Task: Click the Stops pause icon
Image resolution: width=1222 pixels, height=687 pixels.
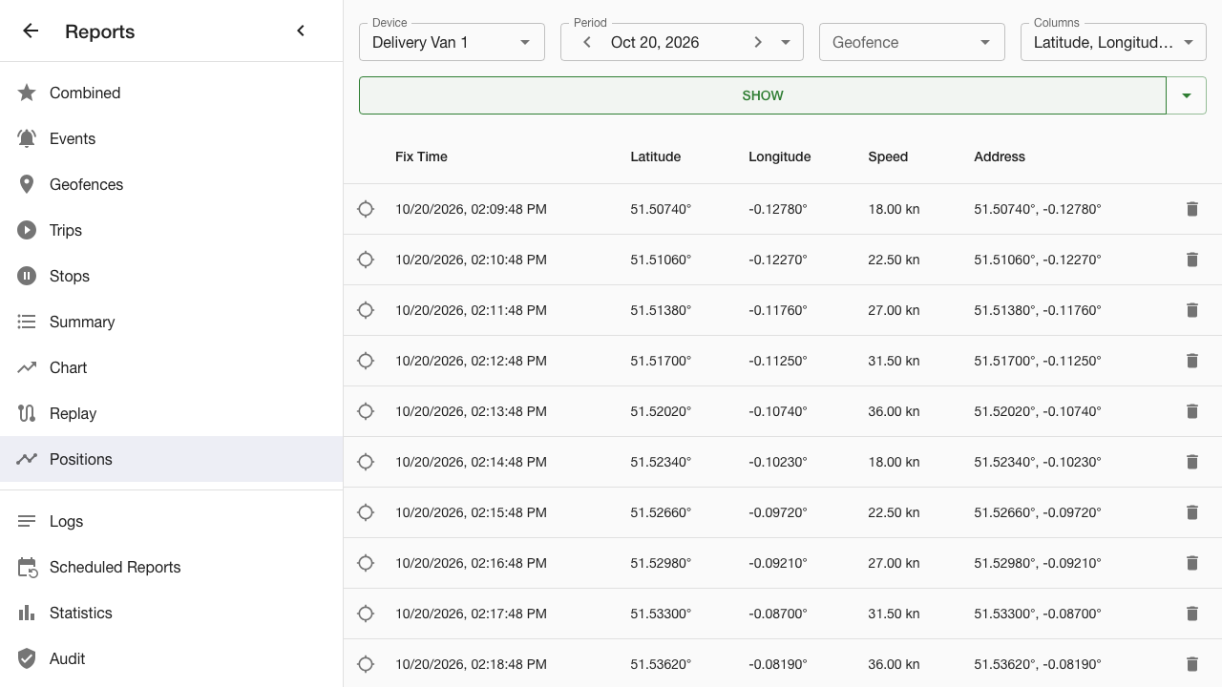Action: pos(27,276)
